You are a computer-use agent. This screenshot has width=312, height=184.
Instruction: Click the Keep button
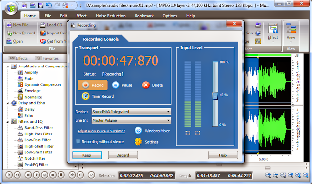pos(87,155)
